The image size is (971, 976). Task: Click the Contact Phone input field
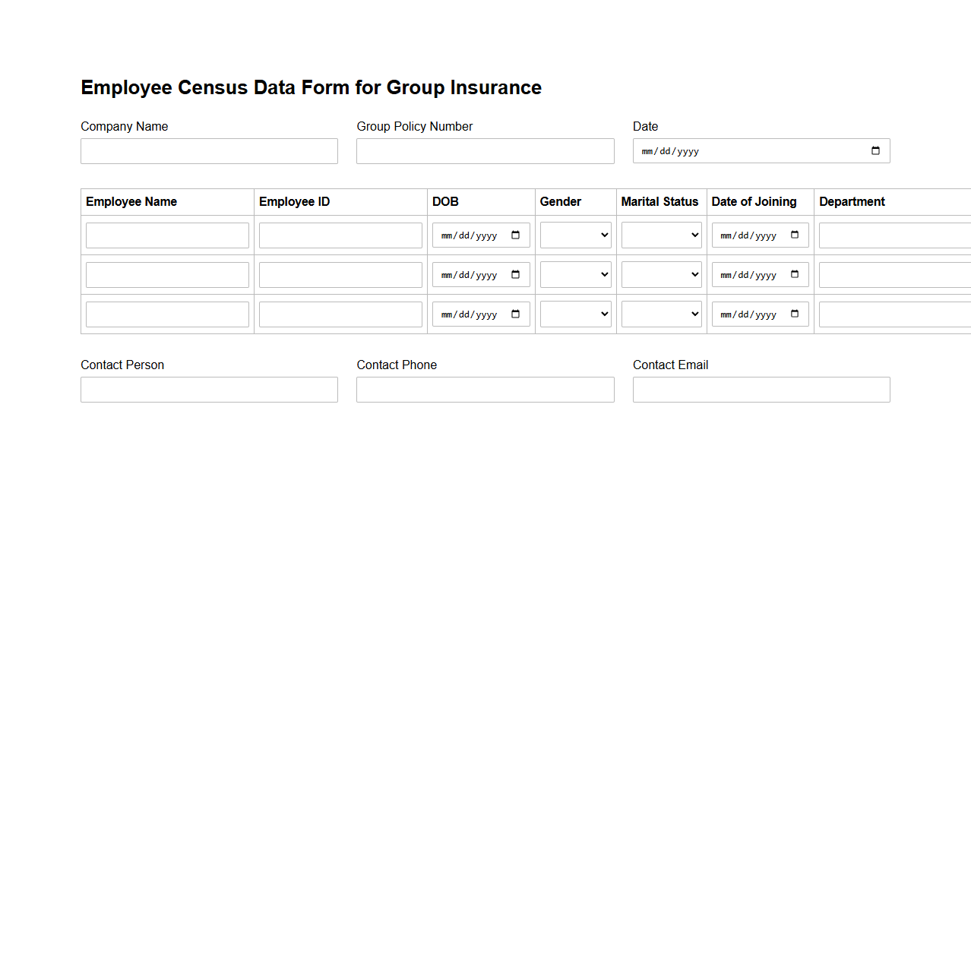click(485, 389)
